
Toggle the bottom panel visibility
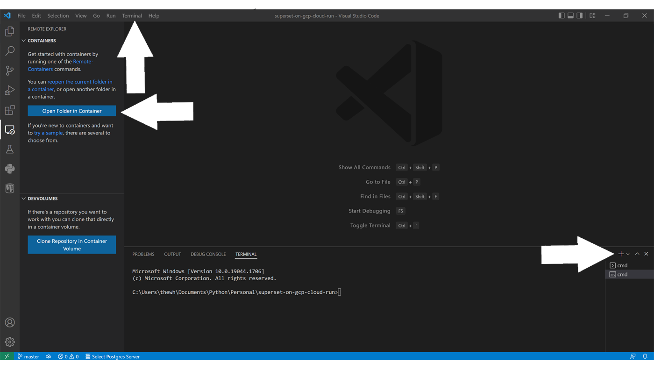[570, 15]
